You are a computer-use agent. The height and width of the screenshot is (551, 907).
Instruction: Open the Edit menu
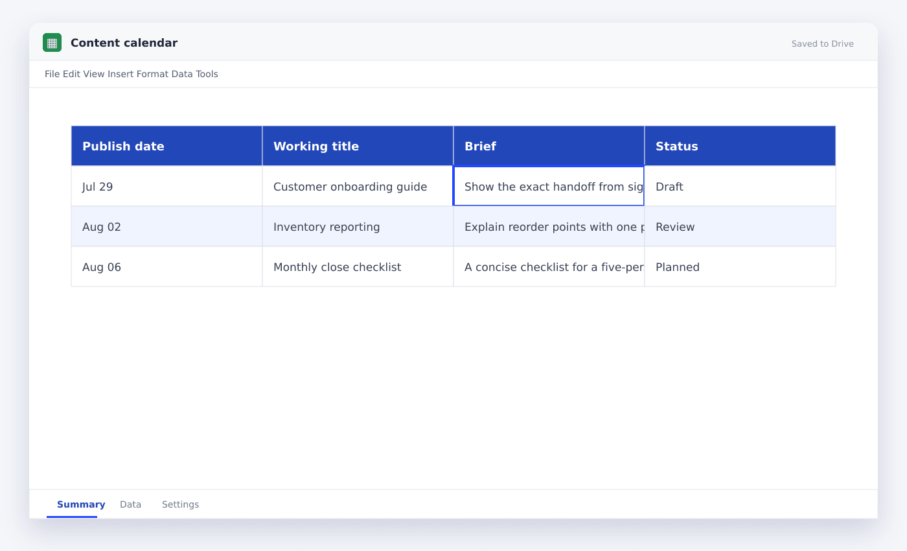tap(71, 74)
